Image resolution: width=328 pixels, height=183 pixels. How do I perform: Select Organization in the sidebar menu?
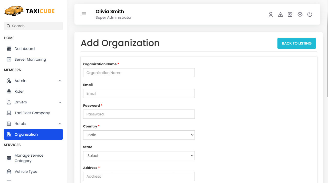coord(26,134)
